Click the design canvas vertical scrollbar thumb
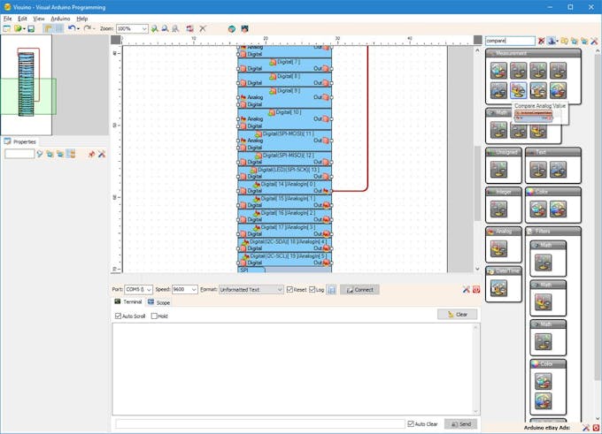Viewport: 602px width, 434px height. [477, 183]
